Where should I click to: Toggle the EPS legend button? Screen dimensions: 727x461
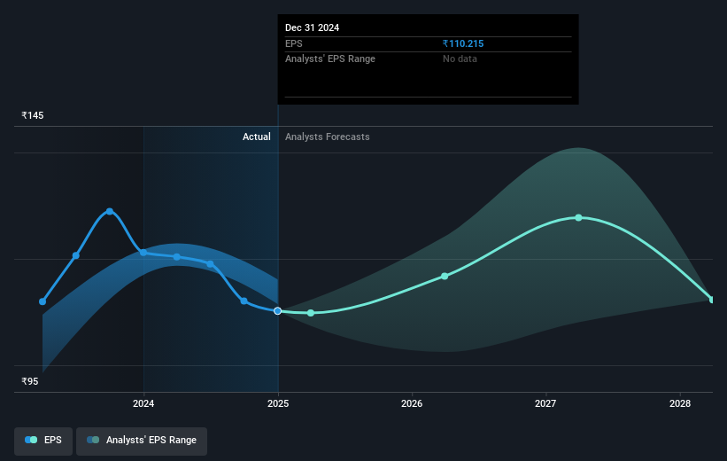pos(43,441)
